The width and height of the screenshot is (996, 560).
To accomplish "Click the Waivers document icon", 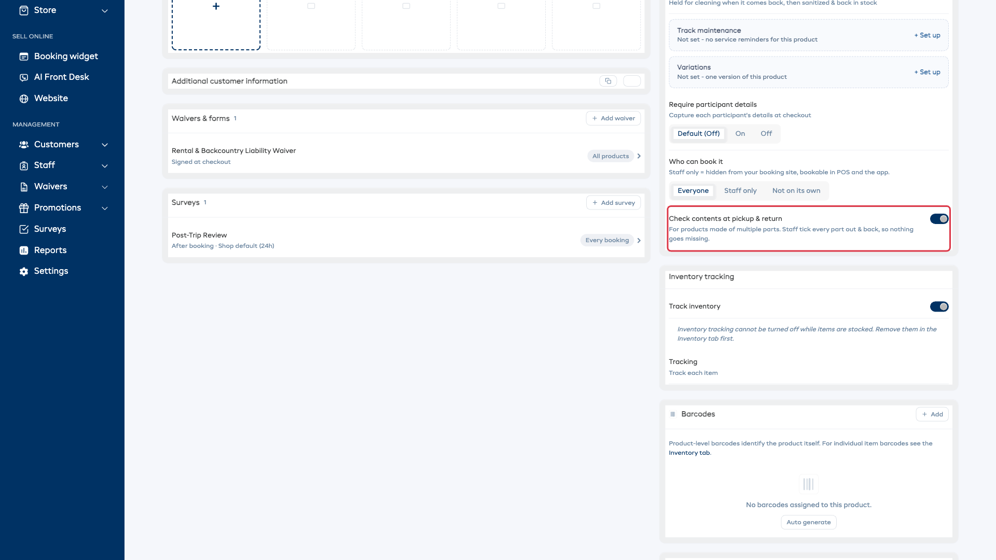I will pos(24,187).
